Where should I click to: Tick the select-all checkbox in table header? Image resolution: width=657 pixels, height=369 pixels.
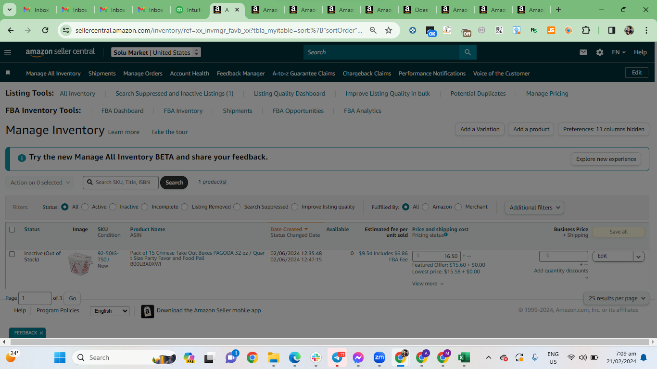click(12, 230)
